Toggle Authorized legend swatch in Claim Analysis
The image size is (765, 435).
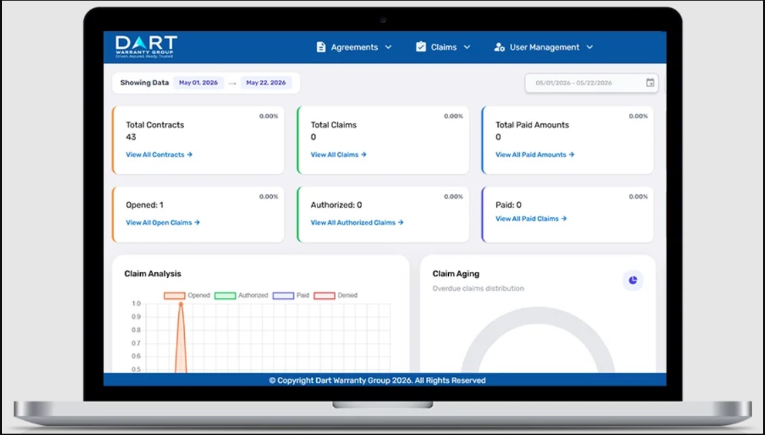[225, 296]
